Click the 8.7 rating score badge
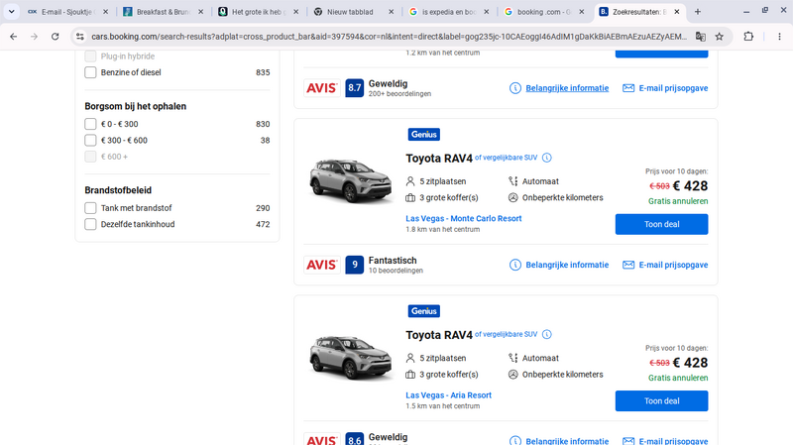793x445 pixels. [x=355, y=88]
